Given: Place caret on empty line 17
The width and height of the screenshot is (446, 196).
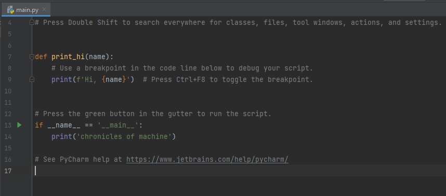Looking at the screenshot, I should tap(239, 171).
